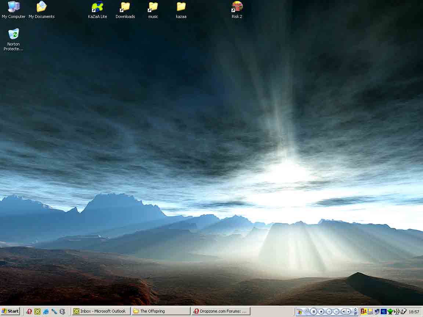423x317 pixels.
Task: Open the Downloads folder shortcut
Action: click(x=125, y=7)
